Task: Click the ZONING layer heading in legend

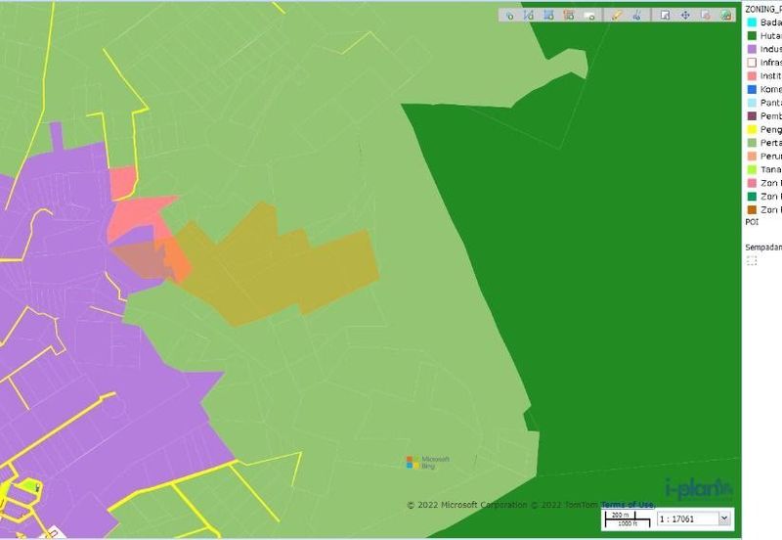Action: pyautogui.click(x=762, y=9)
